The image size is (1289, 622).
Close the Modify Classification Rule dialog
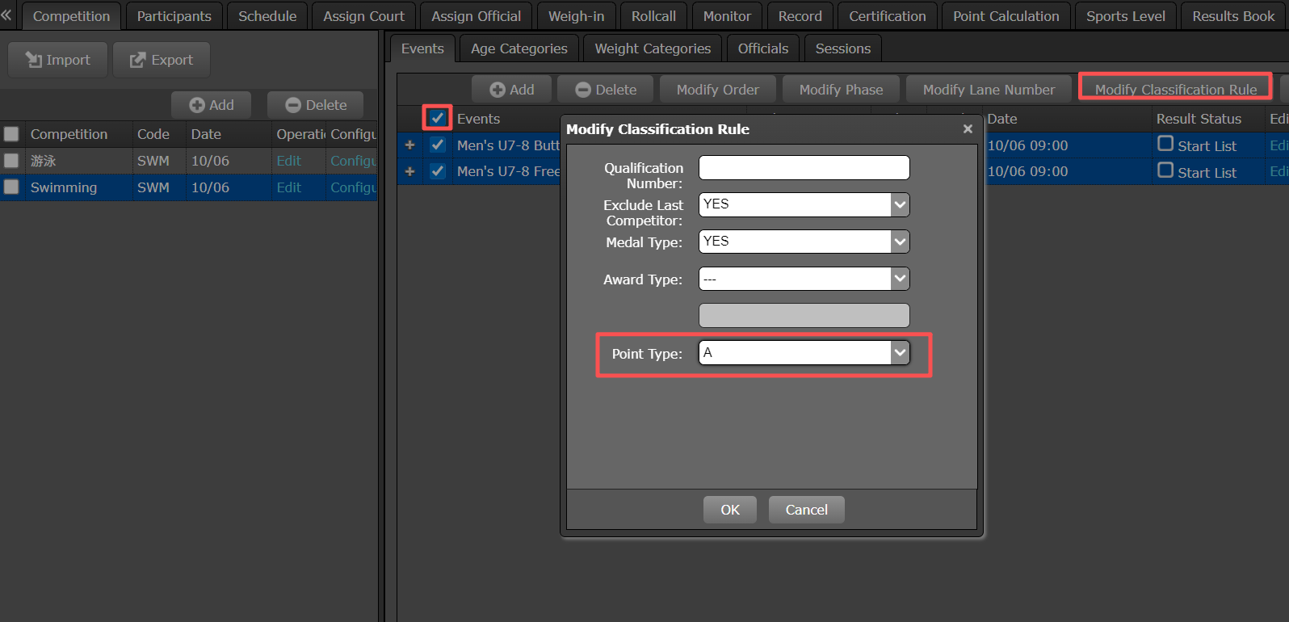968,129
